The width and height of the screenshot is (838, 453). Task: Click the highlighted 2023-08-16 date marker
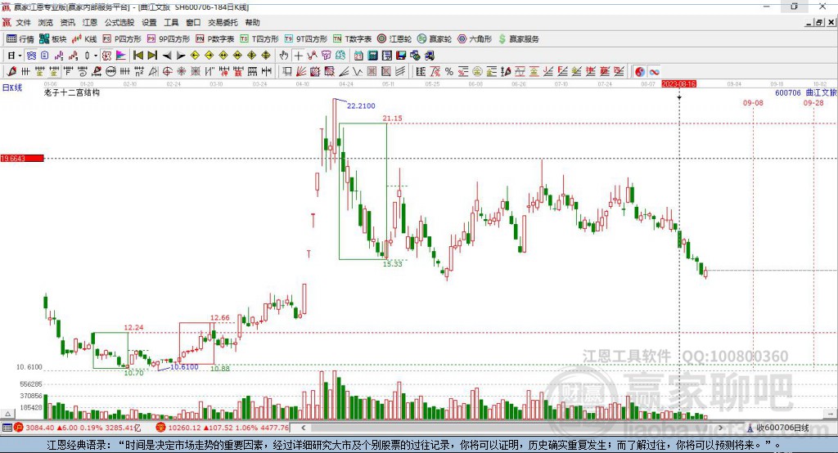[678, 84]
